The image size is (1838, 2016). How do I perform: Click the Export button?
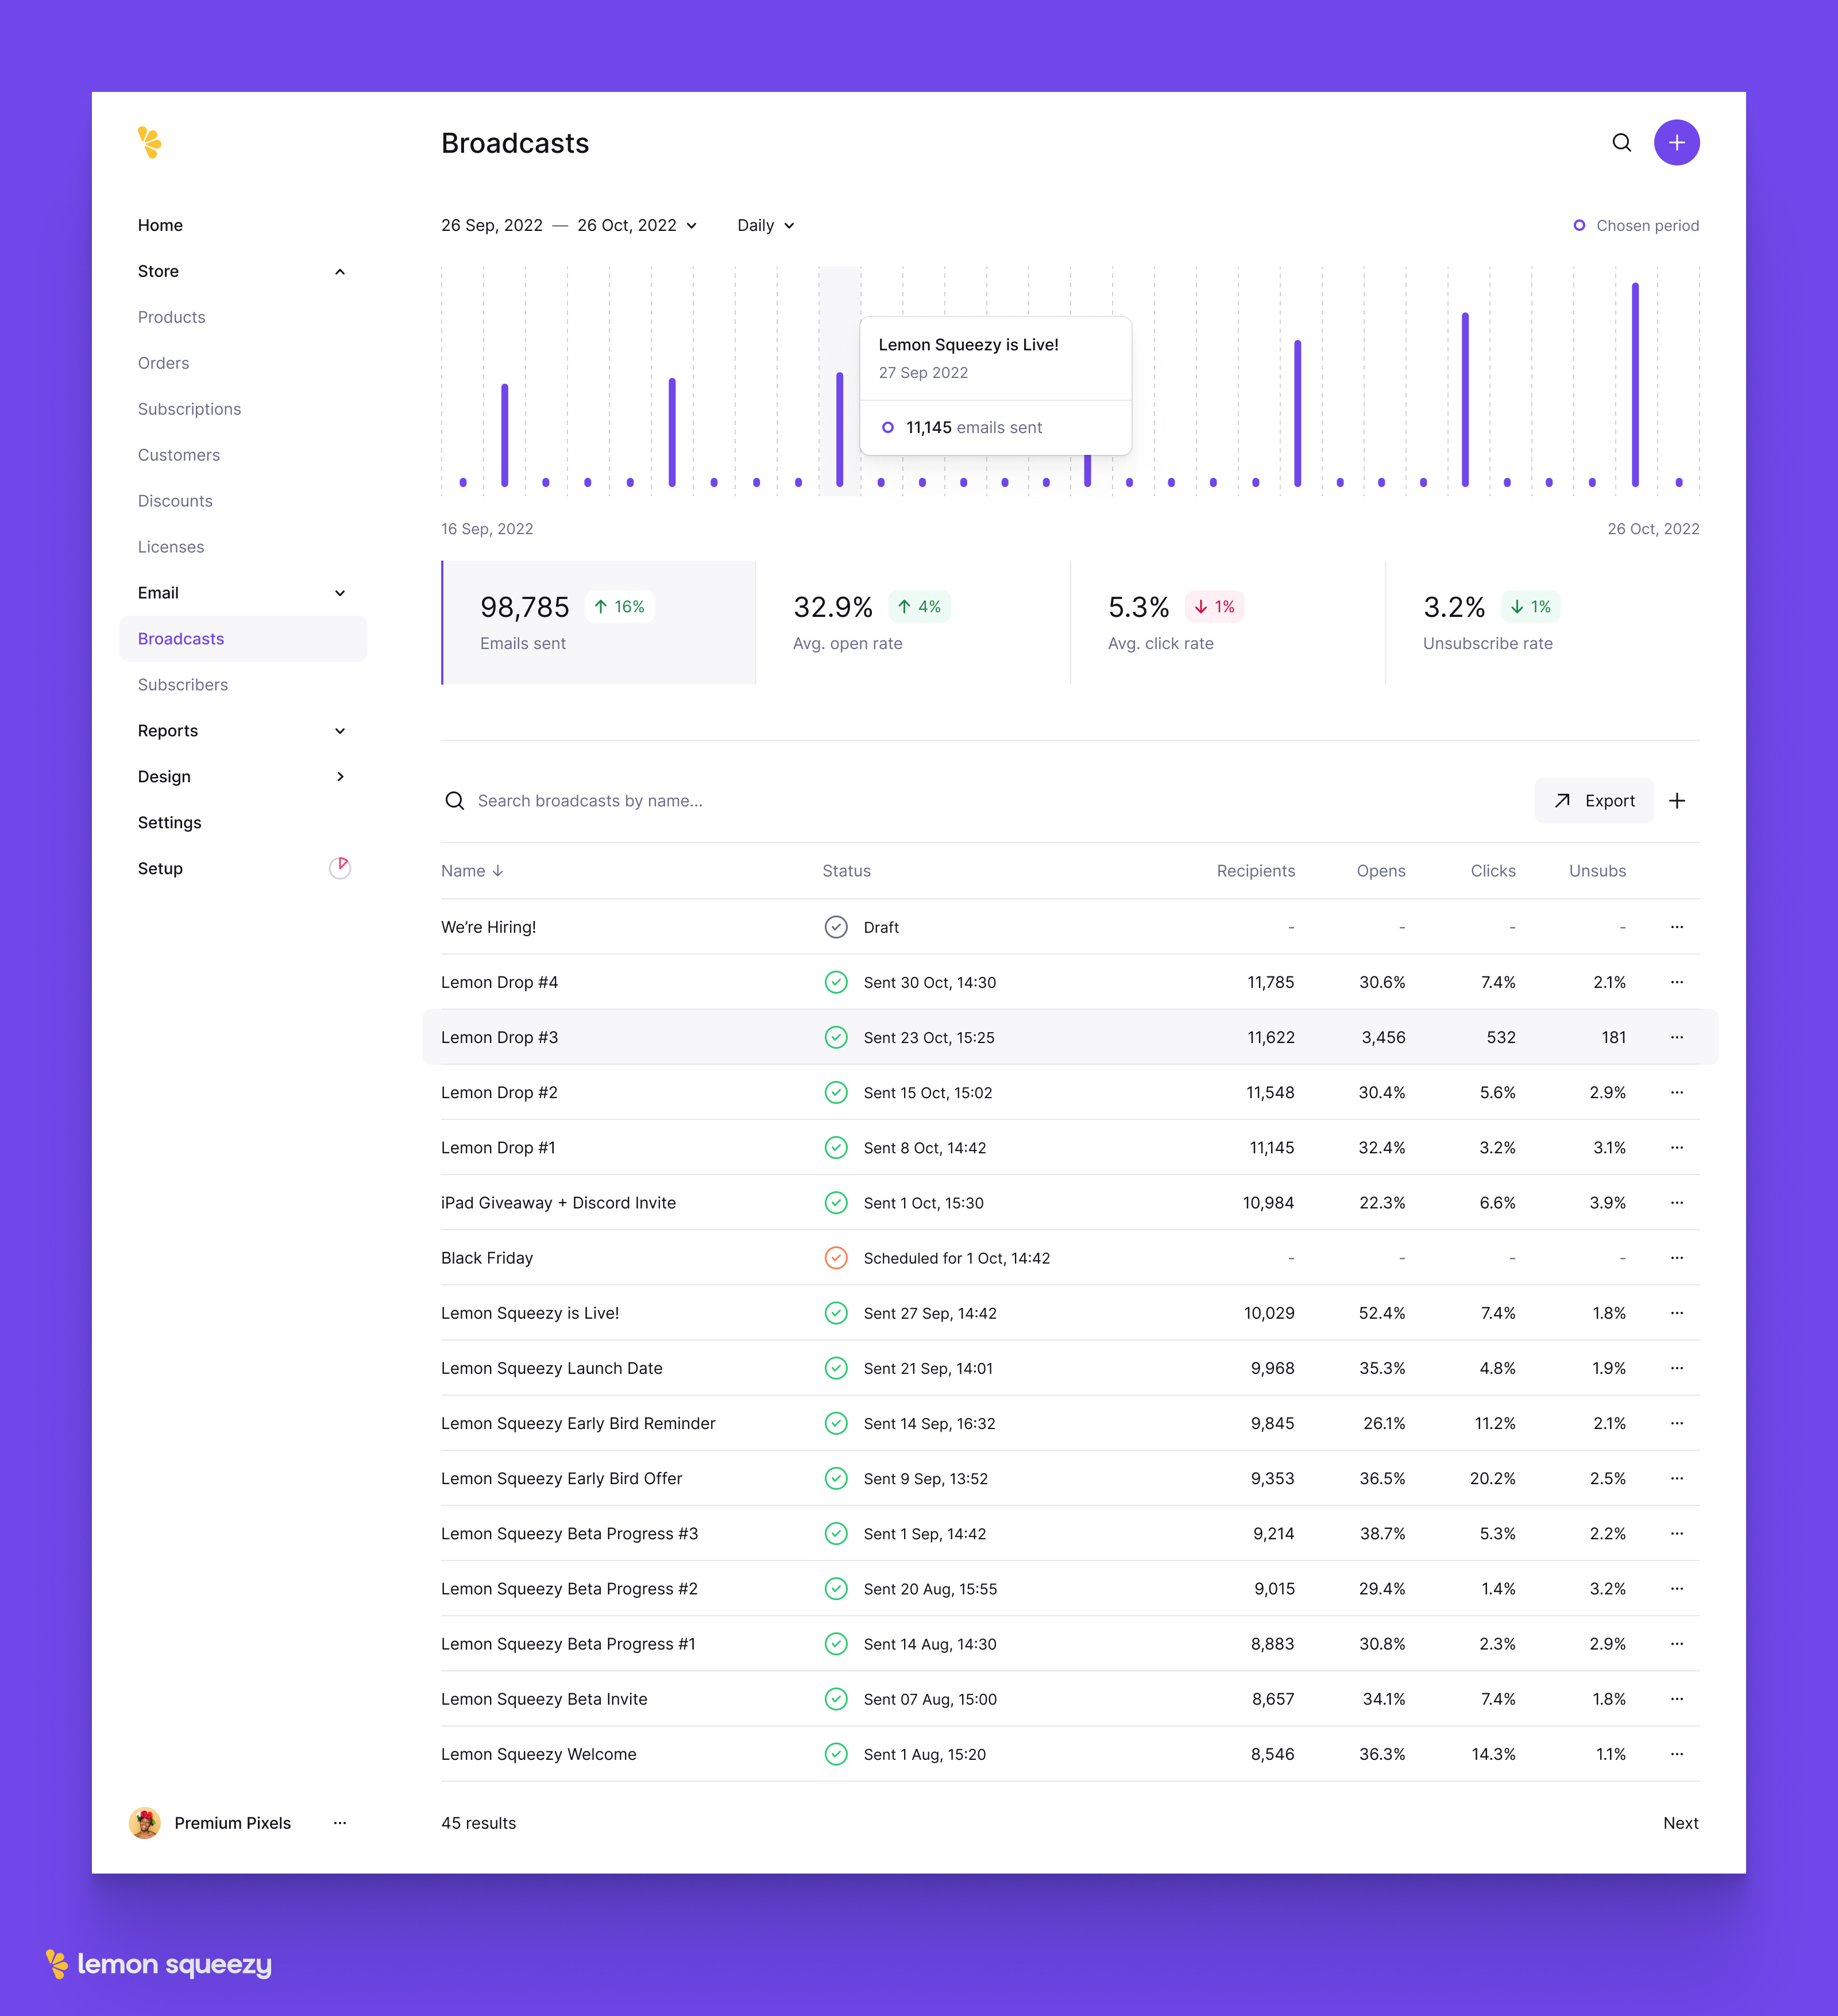(x=1594, y=800)
